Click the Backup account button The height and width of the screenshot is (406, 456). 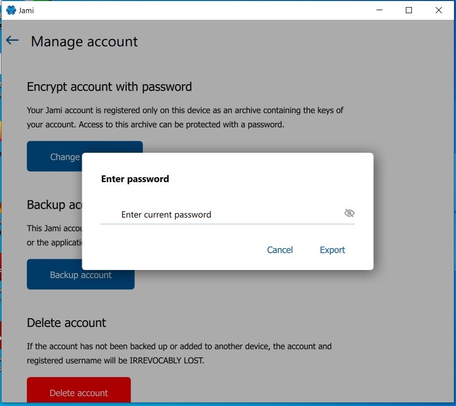pyautogui.click(x=81, y=274)
